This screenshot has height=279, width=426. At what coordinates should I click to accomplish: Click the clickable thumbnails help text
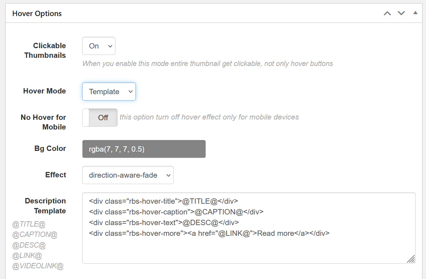[x=208, y=64]
